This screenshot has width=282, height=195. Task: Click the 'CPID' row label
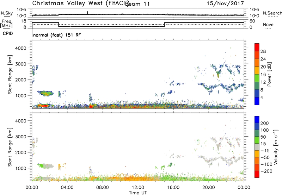pyautogui.click(x=8, y=33)
